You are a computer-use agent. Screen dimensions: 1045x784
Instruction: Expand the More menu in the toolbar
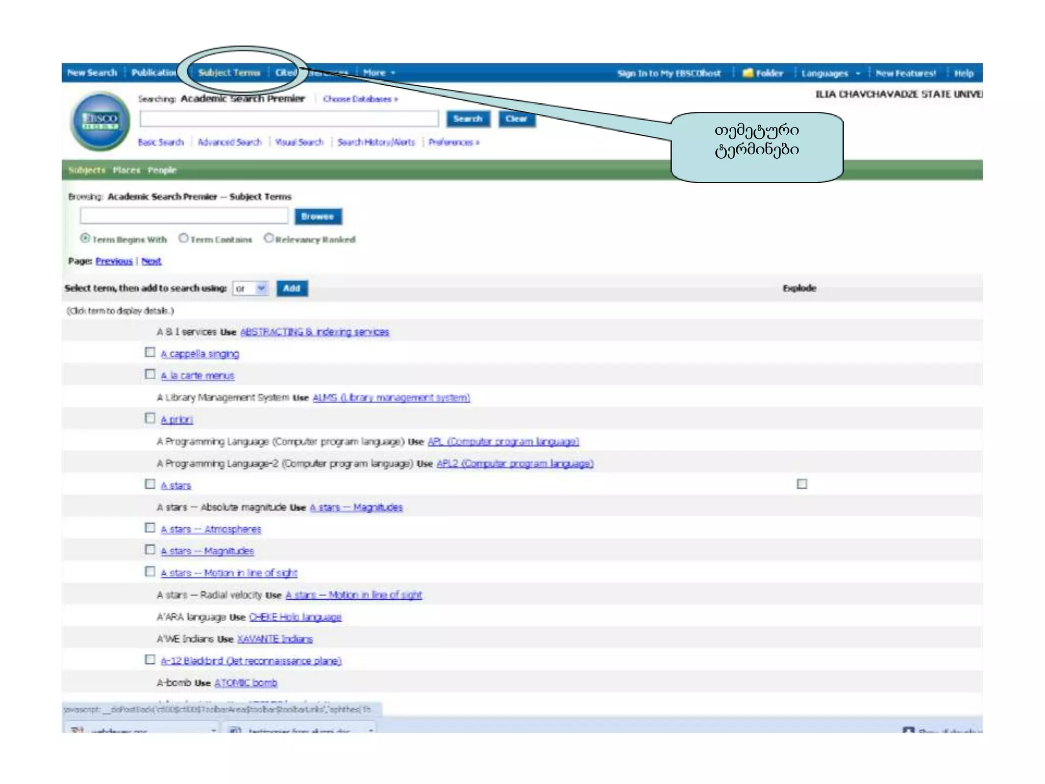tap(379, 73)
